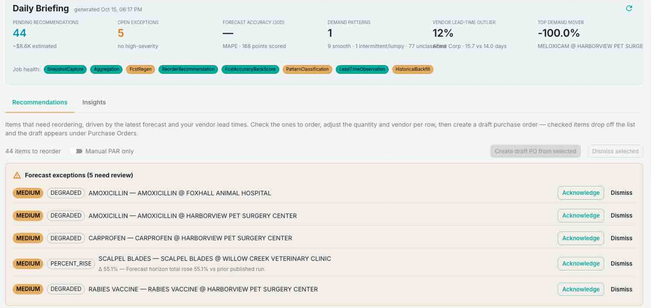The width and height of the screenshot is (651, 308).
Task: Click the ReorderRecommendation job health badge
Action: tap(188, 69)
